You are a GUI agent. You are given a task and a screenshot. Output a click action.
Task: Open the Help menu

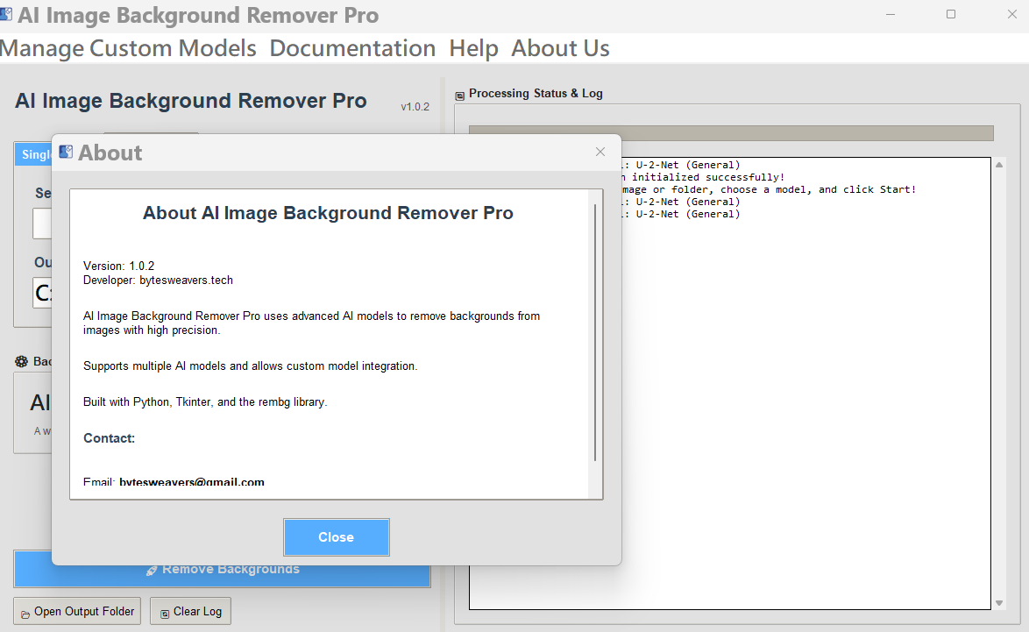click(473, 48)
